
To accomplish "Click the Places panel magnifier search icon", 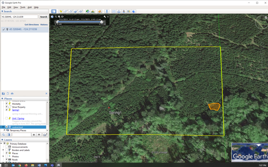I will click(4, 135).
